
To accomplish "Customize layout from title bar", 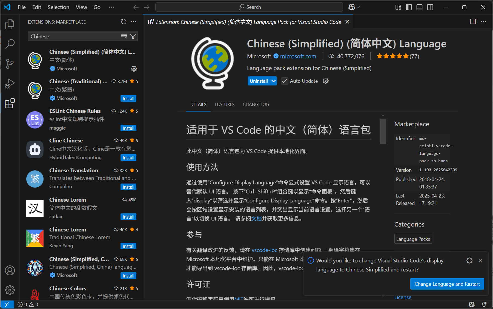I will 398,7.
